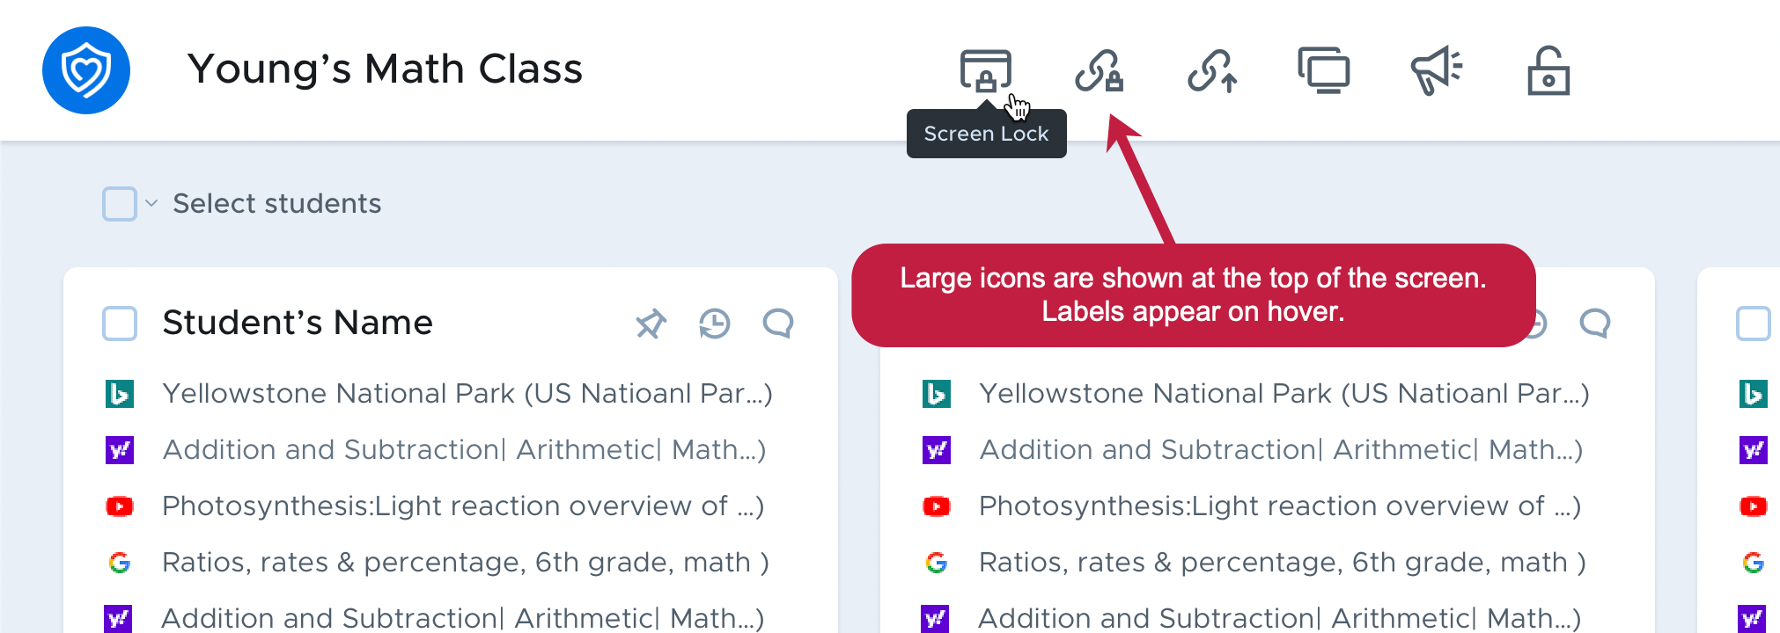Click second card's Google favicon
Image resolution: width=1780 pixels, height=633 pixels.
pyautogui.click(x=937, y=563)
